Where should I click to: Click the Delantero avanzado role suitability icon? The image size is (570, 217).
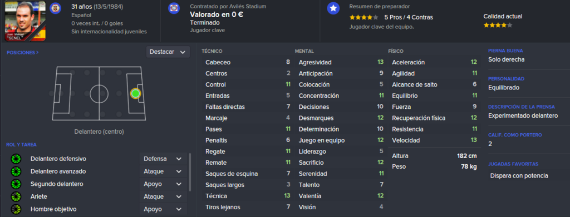tap(16, 171)
